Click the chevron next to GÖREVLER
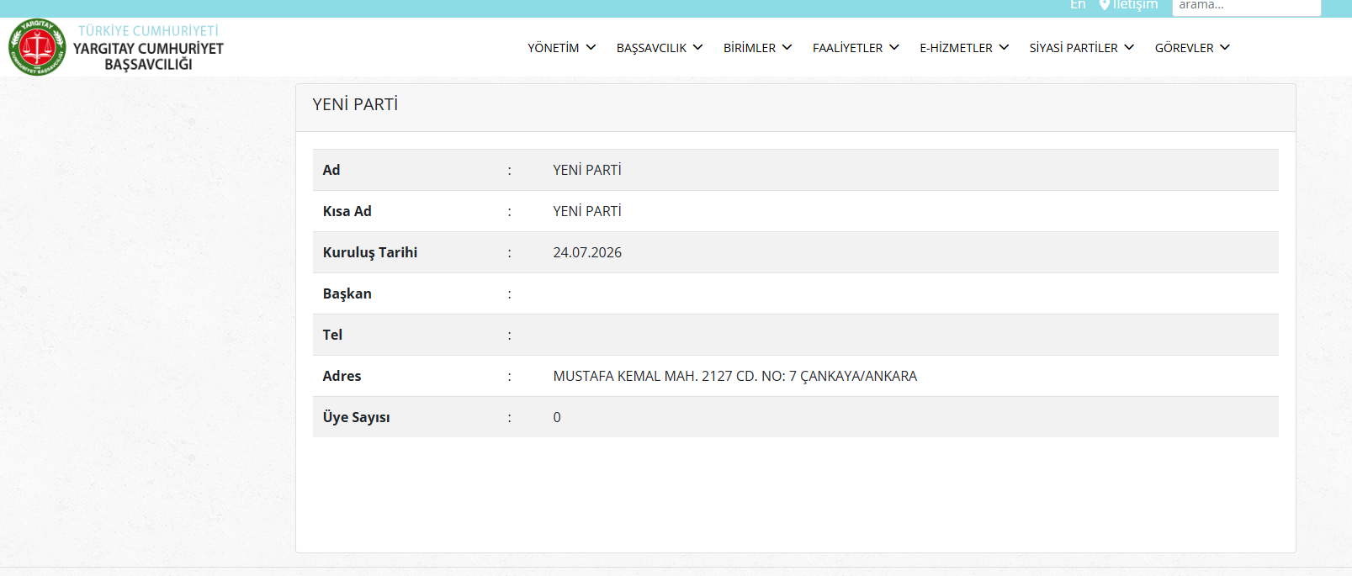Image resolution: width=1352 pixels, height=576 pixels. 1225,47
